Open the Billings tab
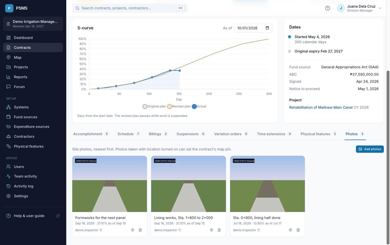This screenshot has width=390, height=245. pos(158,134)
